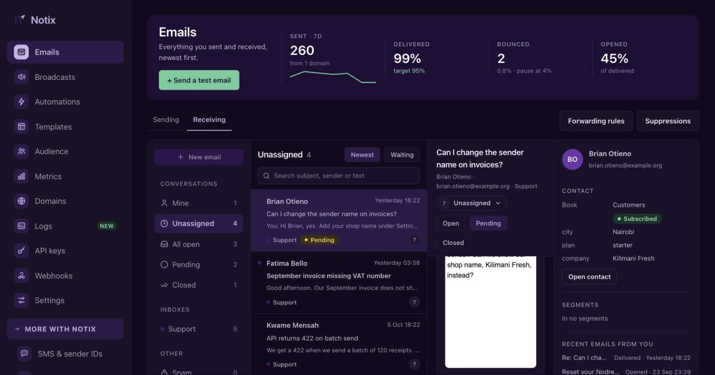Image resolution: width=715 pixels, height=375 pixels.
Task: Click the BO avatar for Brian Otieno
Action: click(x=572, y=160)
